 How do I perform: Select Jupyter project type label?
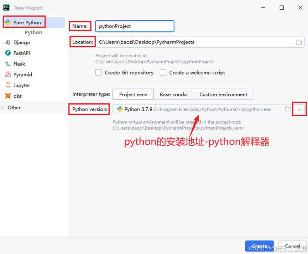(x=22, y=85)
